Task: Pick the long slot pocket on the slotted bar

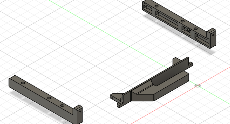Action: coord(167,20)
